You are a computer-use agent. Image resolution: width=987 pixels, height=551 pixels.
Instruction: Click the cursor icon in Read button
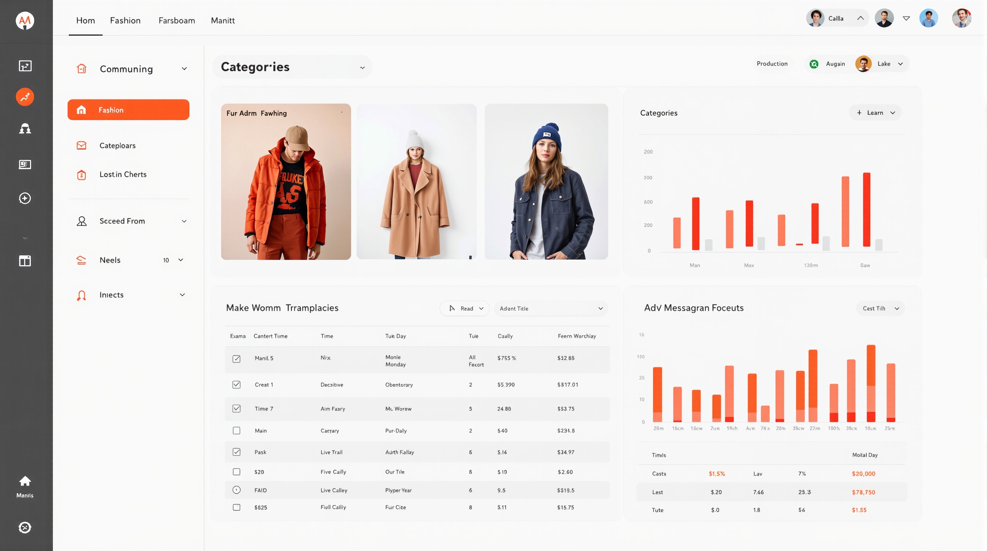[452, 309]
